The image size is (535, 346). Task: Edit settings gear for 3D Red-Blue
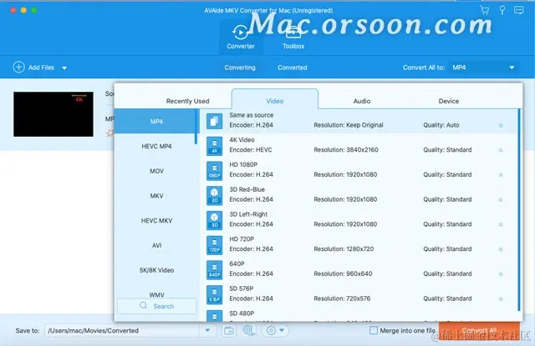pos(501,200)
